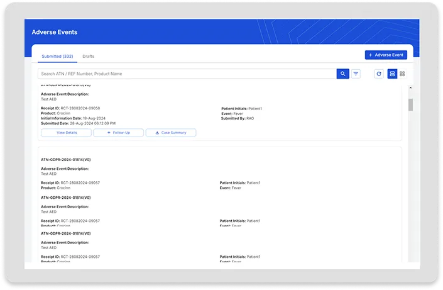
Task: Click the Adverse Event create button
Action: (x=386, y=55)
